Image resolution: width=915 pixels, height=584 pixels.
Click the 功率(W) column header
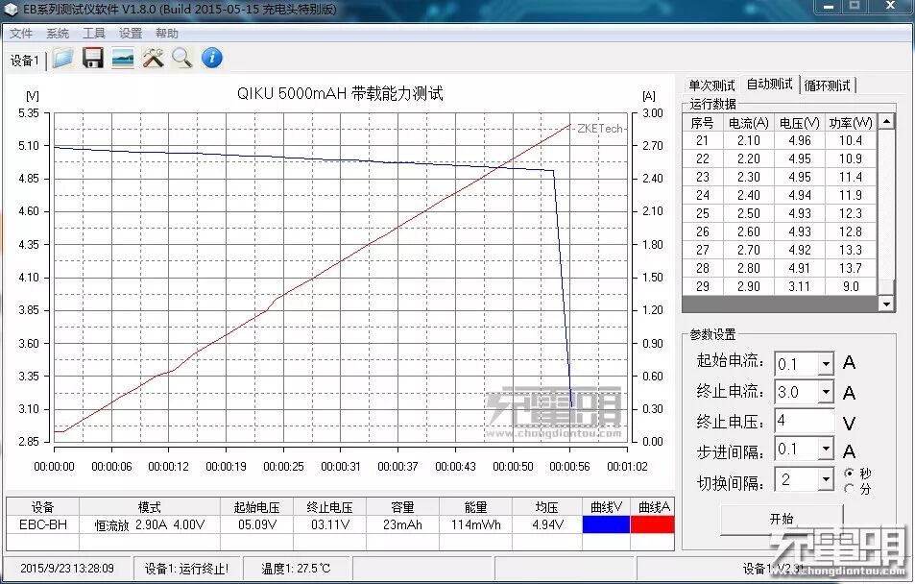(851, 123)
